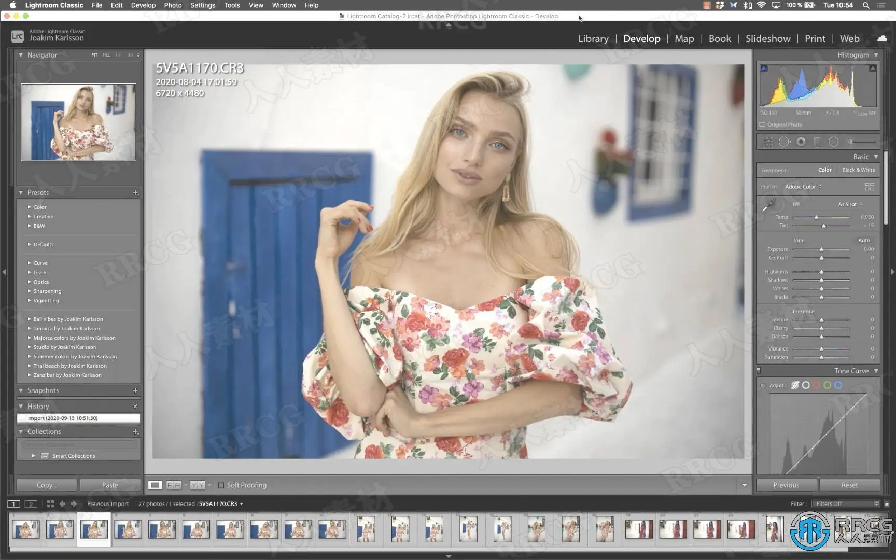
Task: Open the filmstrip Grid view icon
Action: point(50,503)
